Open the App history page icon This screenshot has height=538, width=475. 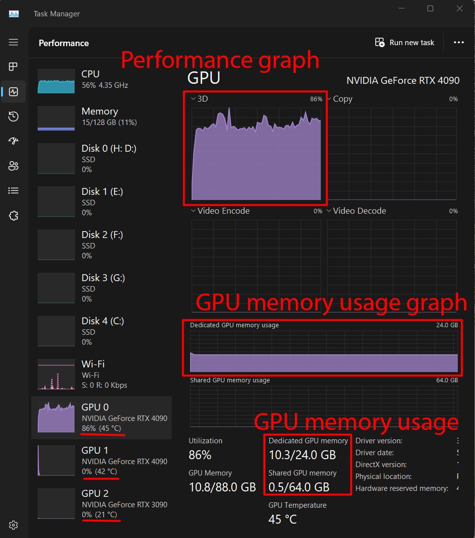coord(13,117)
